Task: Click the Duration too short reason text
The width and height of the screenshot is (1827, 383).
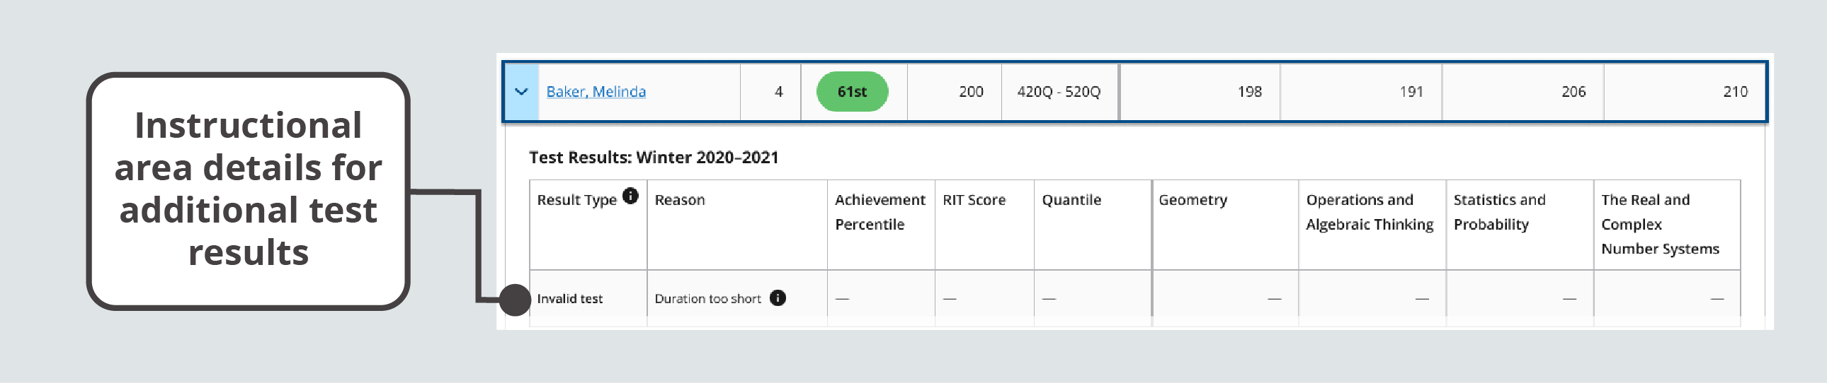Action: point(707,299)
